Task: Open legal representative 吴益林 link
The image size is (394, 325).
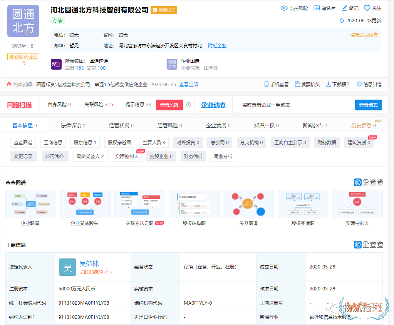Action: 89,264
